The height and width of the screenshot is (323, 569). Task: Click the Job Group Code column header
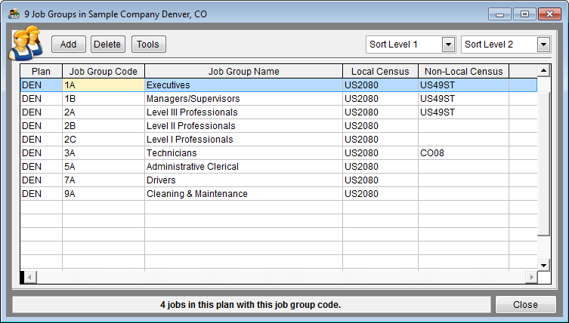coord(104,72)
